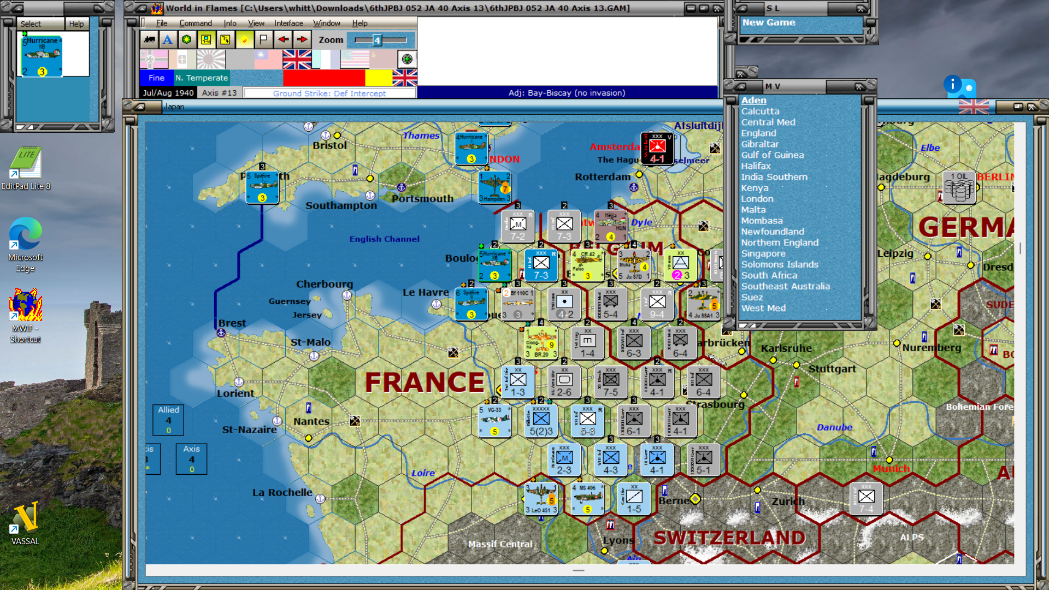Click New Game in the S L panel
The height and width of the screenshot is (590, 1049).
tap(769, 22)
